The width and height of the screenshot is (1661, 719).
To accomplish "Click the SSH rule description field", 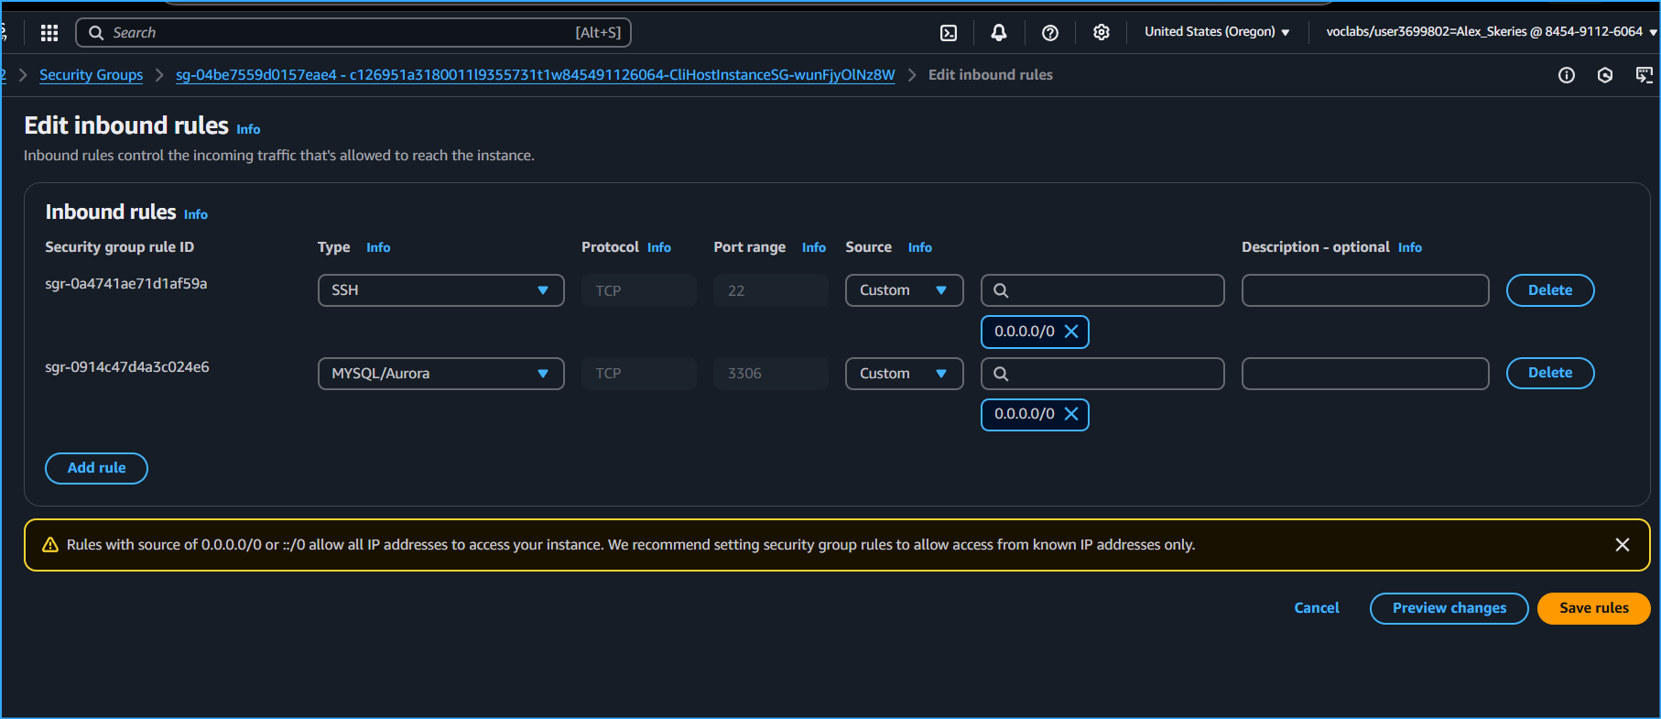I will [x=1365, y=290].
